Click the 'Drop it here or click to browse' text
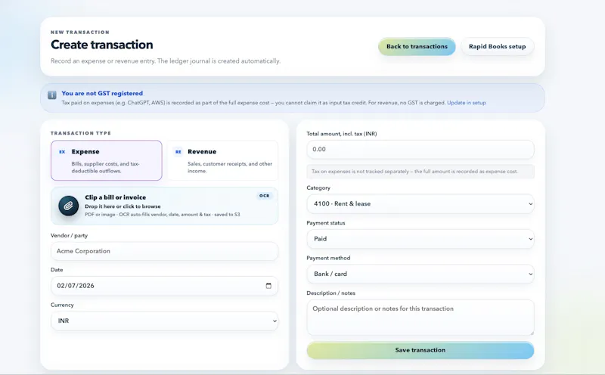Image resolution: width=605 pixels, height=375 pixels. 123,206
